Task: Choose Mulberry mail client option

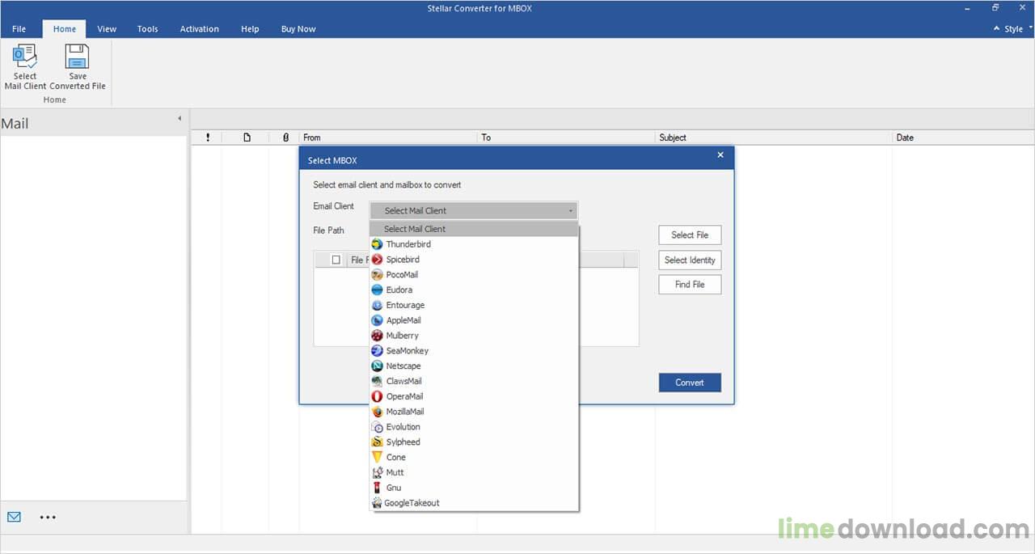Action: [x=475, y=336]
